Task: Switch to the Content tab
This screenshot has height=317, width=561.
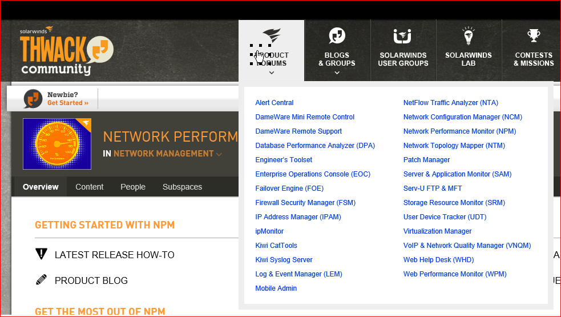Action: 90,187
